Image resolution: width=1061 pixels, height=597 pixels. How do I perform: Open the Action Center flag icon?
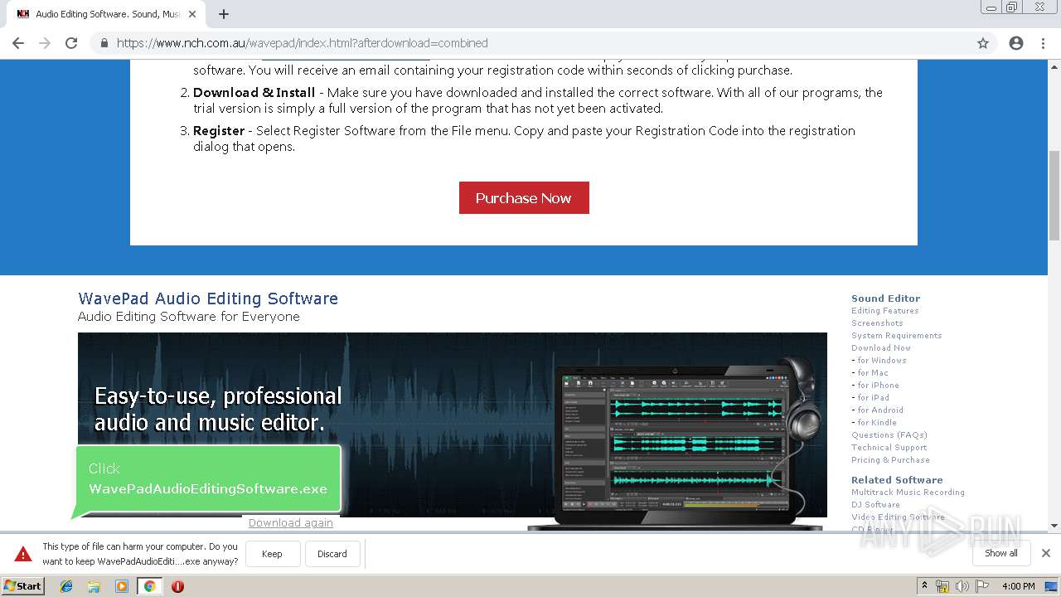981,586
